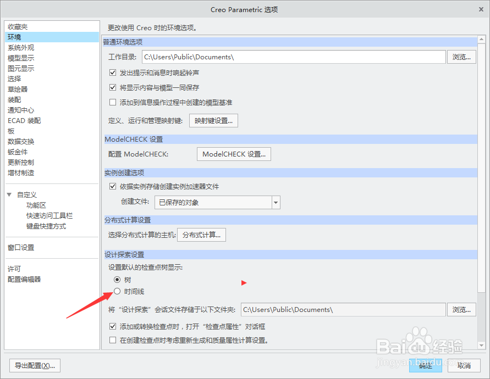Confirm with the 确定 button
The width and height of the screenshot is (490, 379).
click(x=426, y=366)
